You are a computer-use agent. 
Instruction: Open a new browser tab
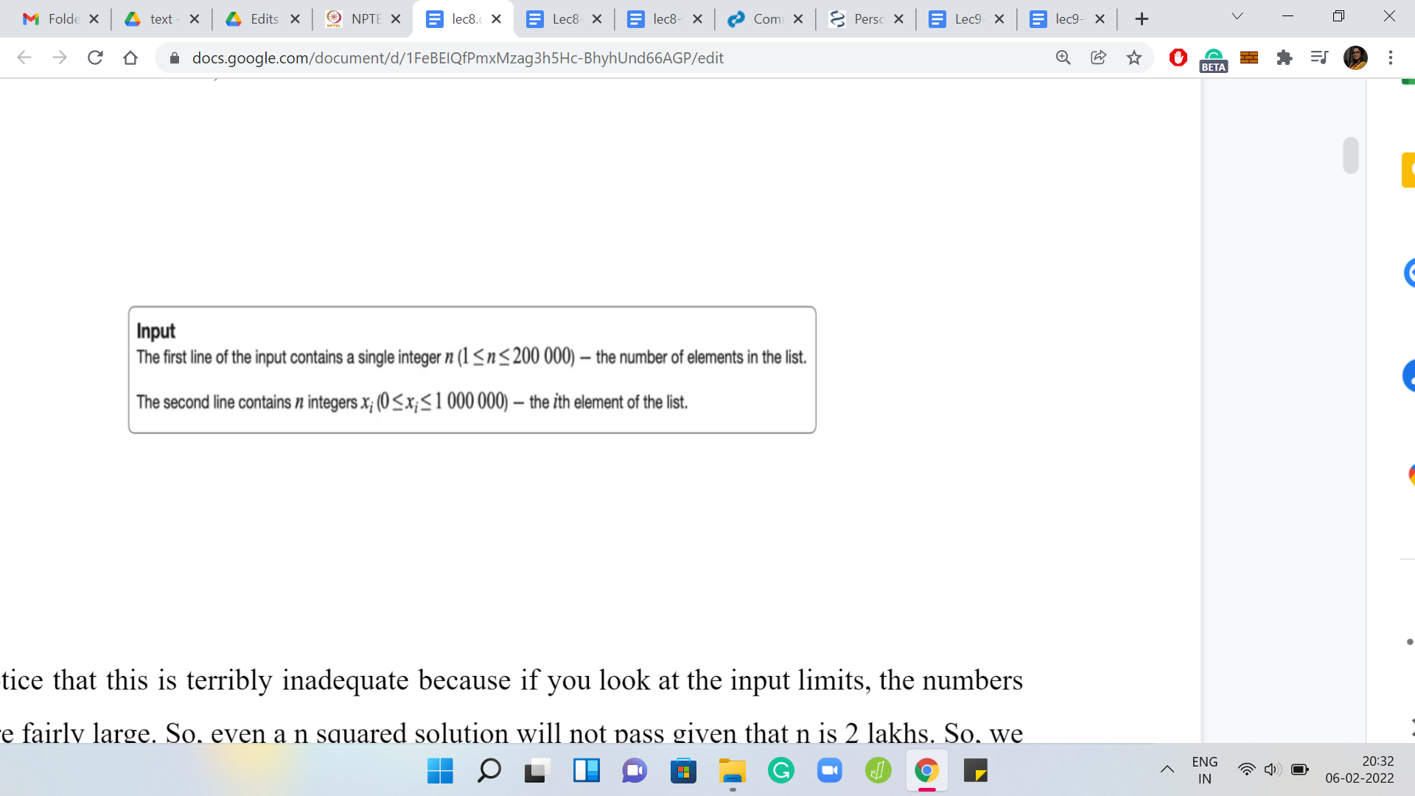point(1142,19)
